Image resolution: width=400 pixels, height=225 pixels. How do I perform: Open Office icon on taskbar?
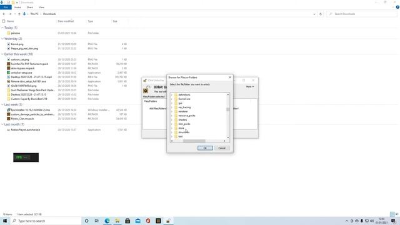[x=148, y=221]
